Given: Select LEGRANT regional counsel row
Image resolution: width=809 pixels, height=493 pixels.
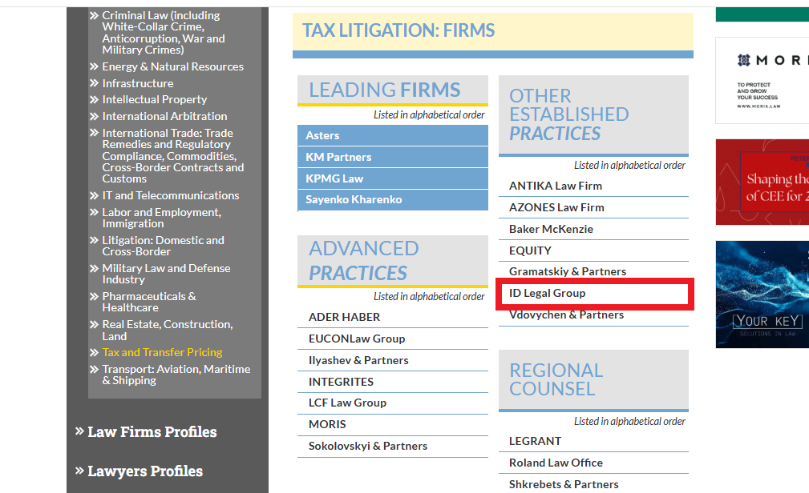Looking at the screenshot, I should [593, 442].
